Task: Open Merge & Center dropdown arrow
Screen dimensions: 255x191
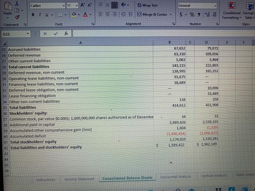Action: (171, 15)
